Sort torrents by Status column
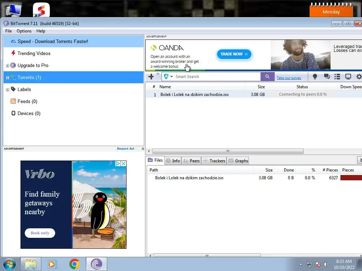This screenshot has height=271, width=362. pos(302,87)
